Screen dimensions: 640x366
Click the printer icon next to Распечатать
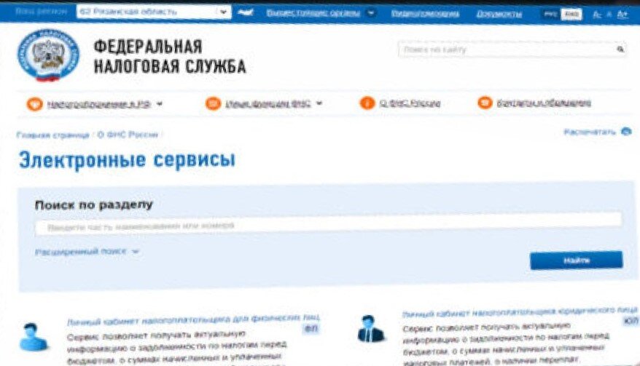[x=626, y=132]
